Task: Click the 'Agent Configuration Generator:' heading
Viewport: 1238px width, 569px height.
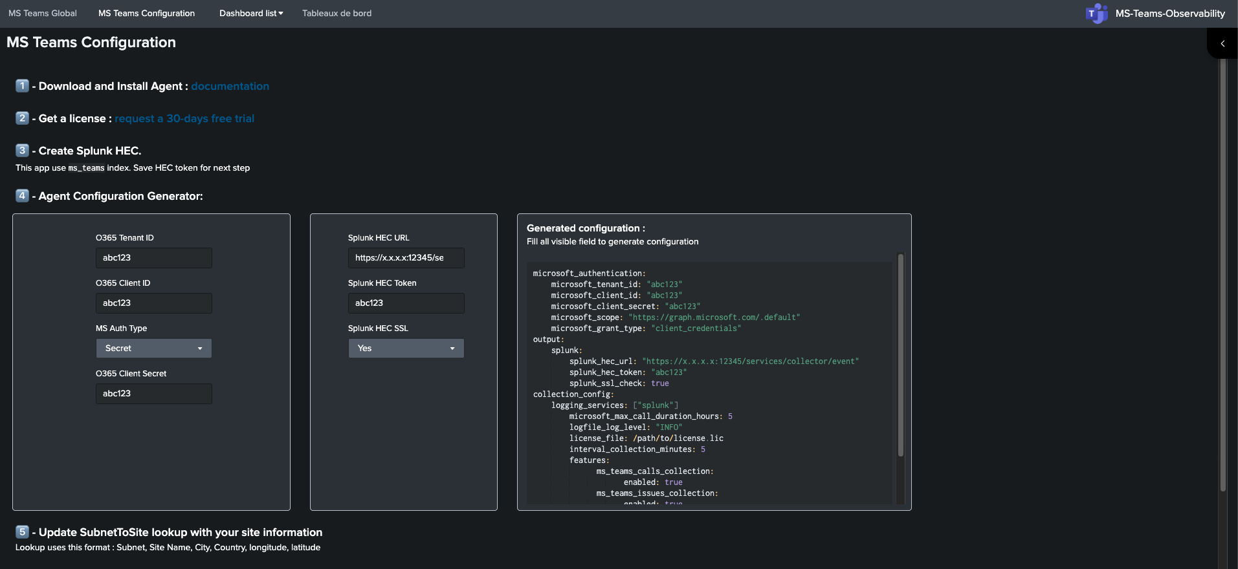Action: pos(120,196)
